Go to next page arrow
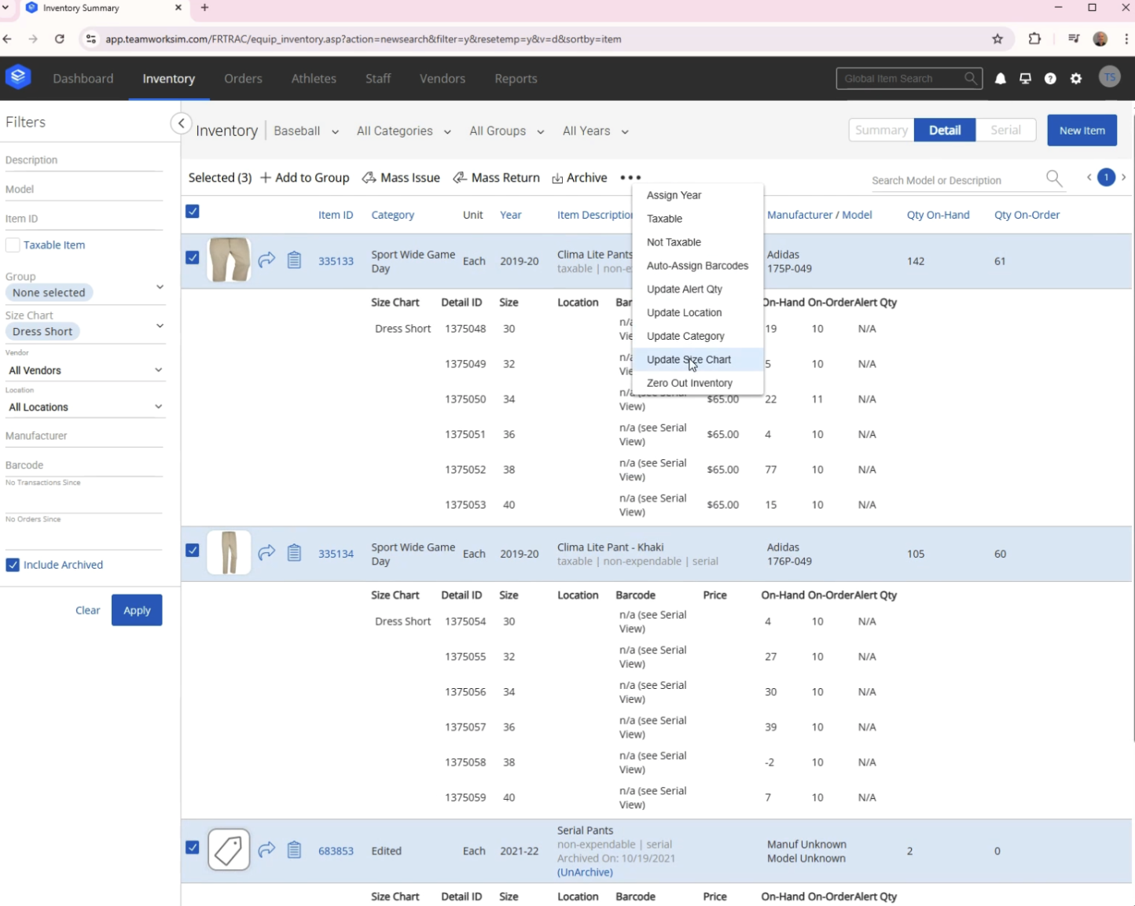 pyautogui.click(x=1124, y=178)
